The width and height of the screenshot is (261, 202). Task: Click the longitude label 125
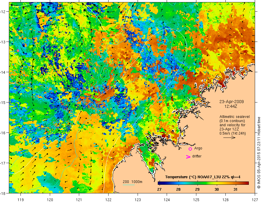[196, 200]
